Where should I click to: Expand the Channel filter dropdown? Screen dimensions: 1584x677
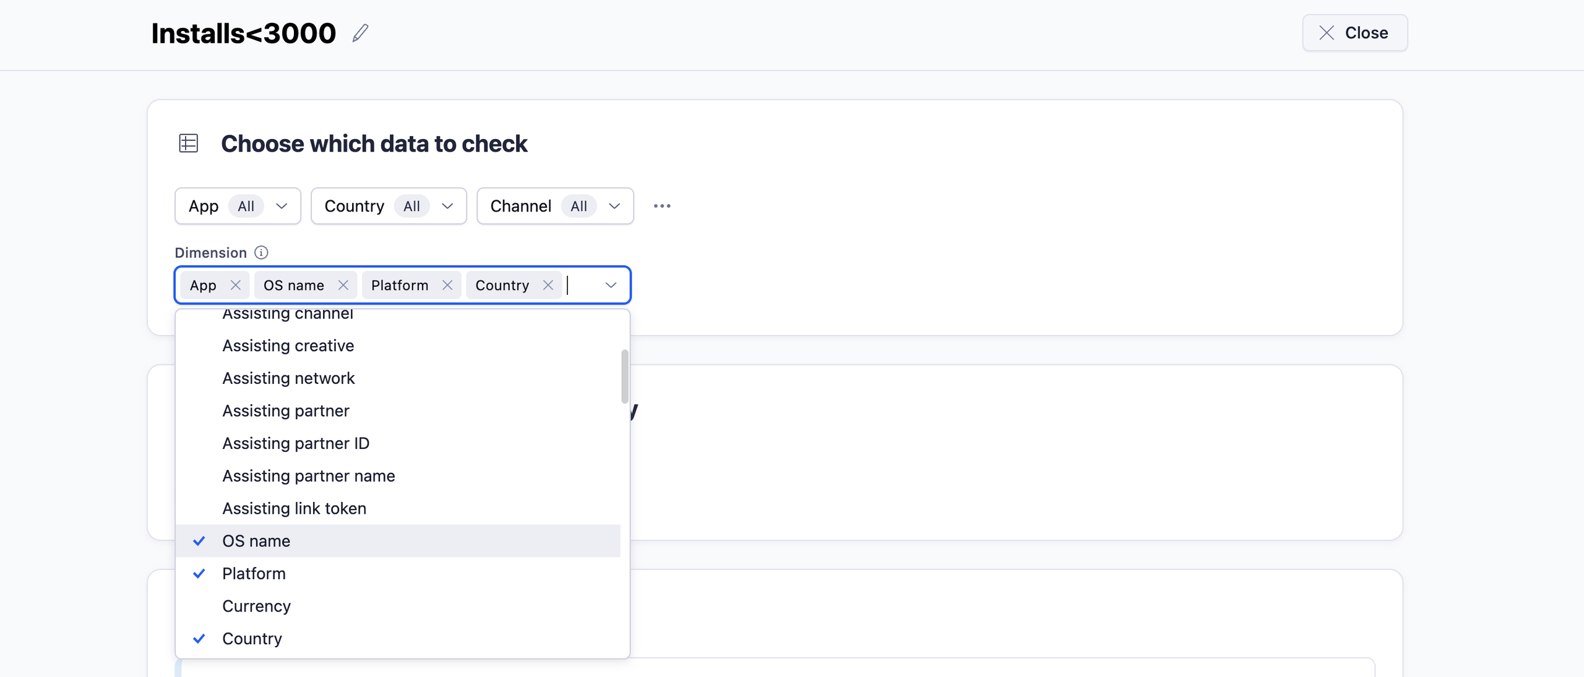pyautogui.click(x=555, y=206)
